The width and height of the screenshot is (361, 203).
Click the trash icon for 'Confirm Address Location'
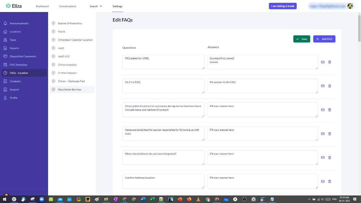(x=329, y=181)
